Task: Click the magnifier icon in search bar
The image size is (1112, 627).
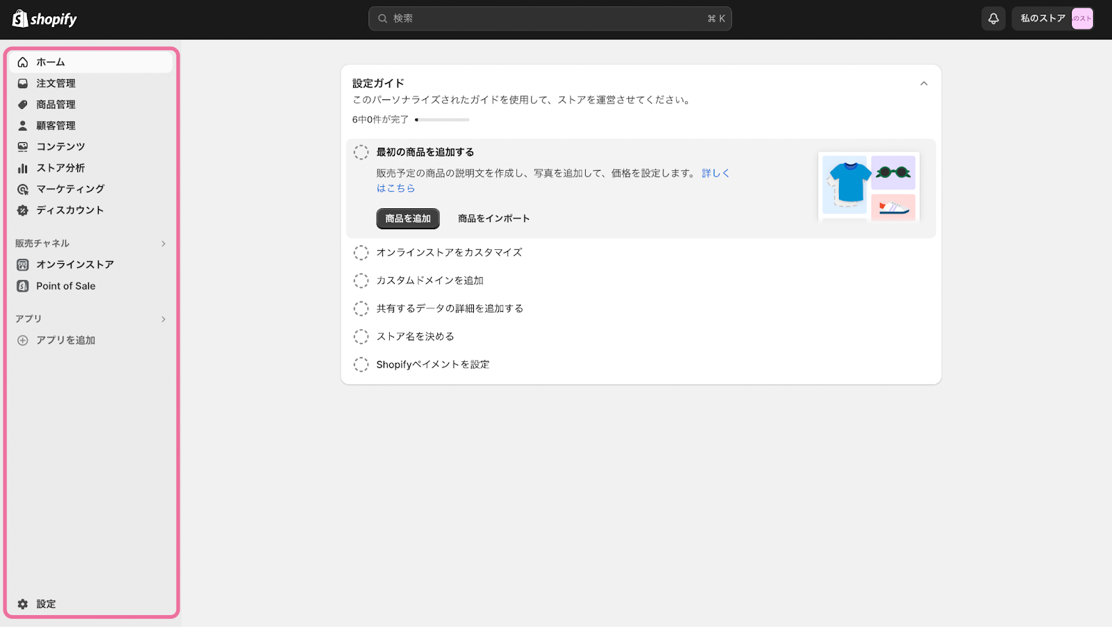Action: click(x=382, y=19)
